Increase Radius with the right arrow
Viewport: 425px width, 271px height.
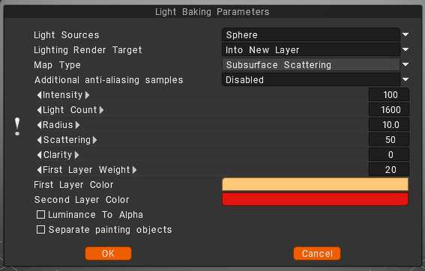[77, 125]
